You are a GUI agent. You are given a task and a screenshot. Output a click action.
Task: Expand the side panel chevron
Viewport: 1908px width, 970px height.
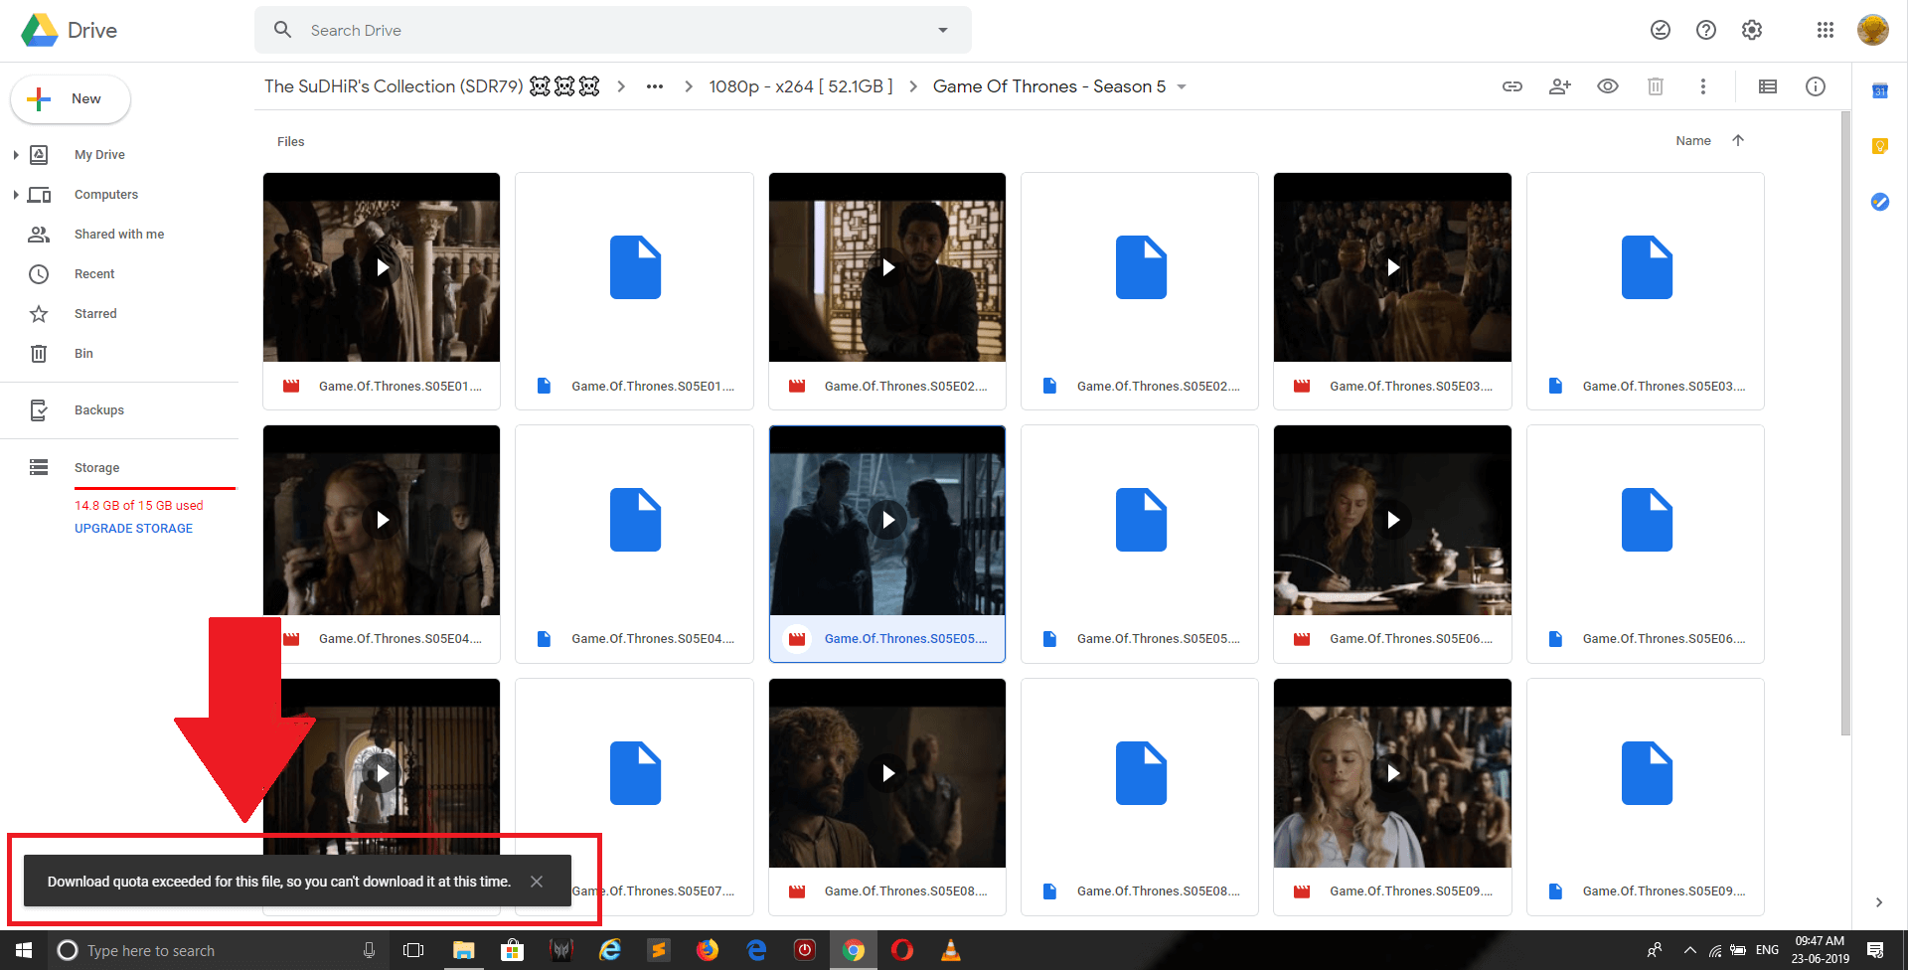pyautogui.click(x=1879, y=902)
